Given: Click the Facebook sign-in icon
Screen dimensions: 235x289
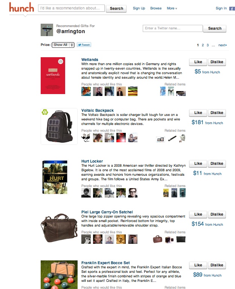Looking at the screenshot, I should click(232, 9).
